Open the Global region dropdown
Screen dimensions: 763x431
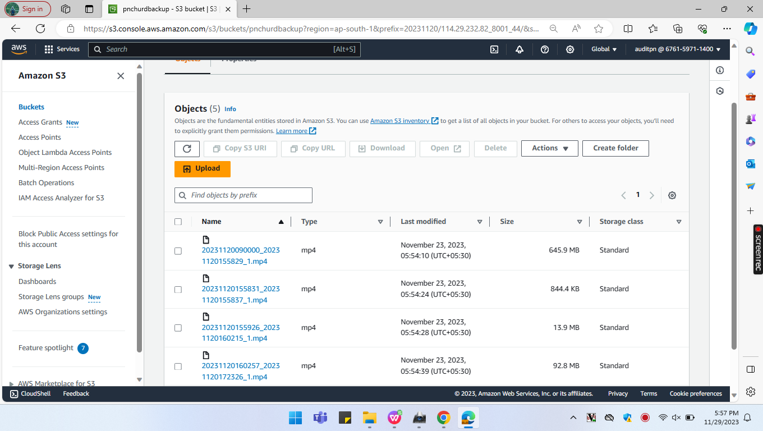tap(604, 49)
